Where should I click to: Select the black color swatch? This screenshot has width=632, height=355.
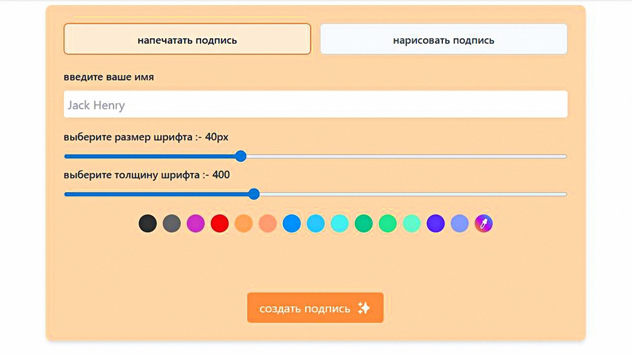pos(148,223)
